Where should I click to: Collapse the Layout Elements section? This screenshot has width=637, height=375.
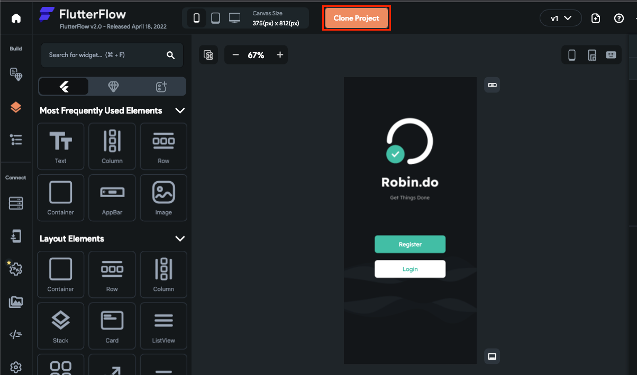180,239
